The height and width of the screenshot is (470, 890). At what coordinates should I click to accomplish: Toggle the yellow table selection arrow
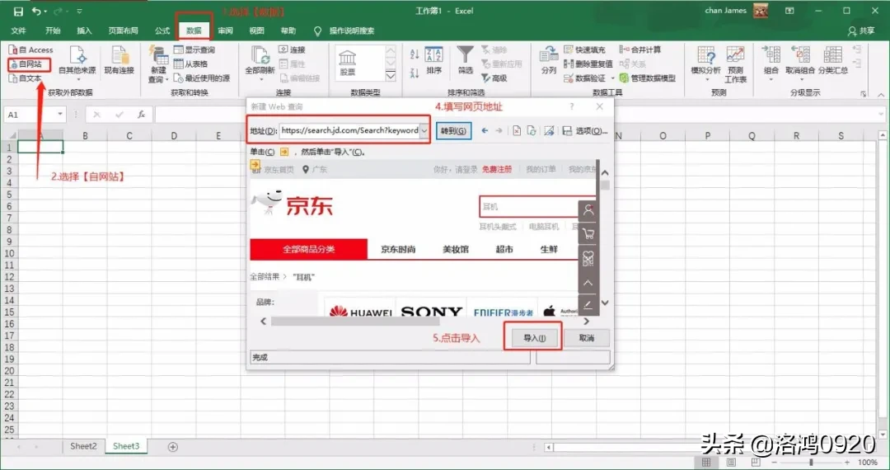click(255, 165)
